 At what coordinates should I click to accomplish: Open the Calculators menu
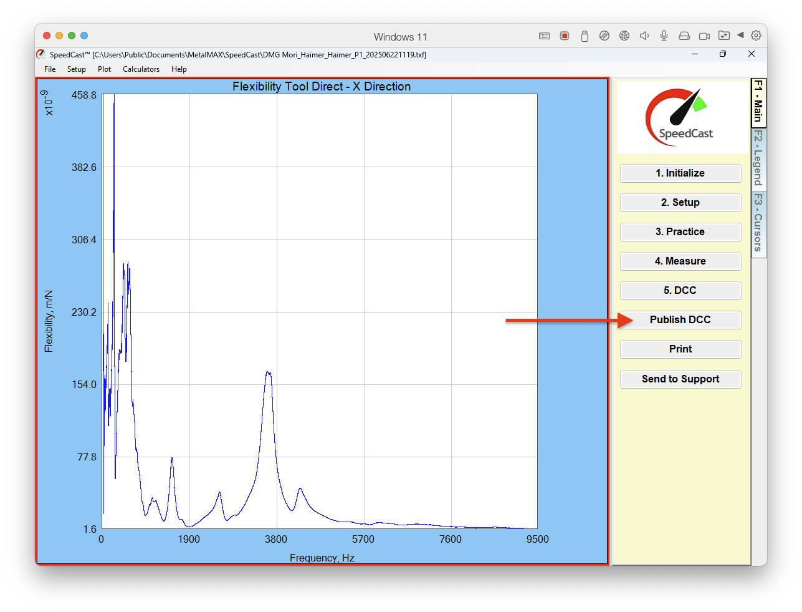pos(141,69)
